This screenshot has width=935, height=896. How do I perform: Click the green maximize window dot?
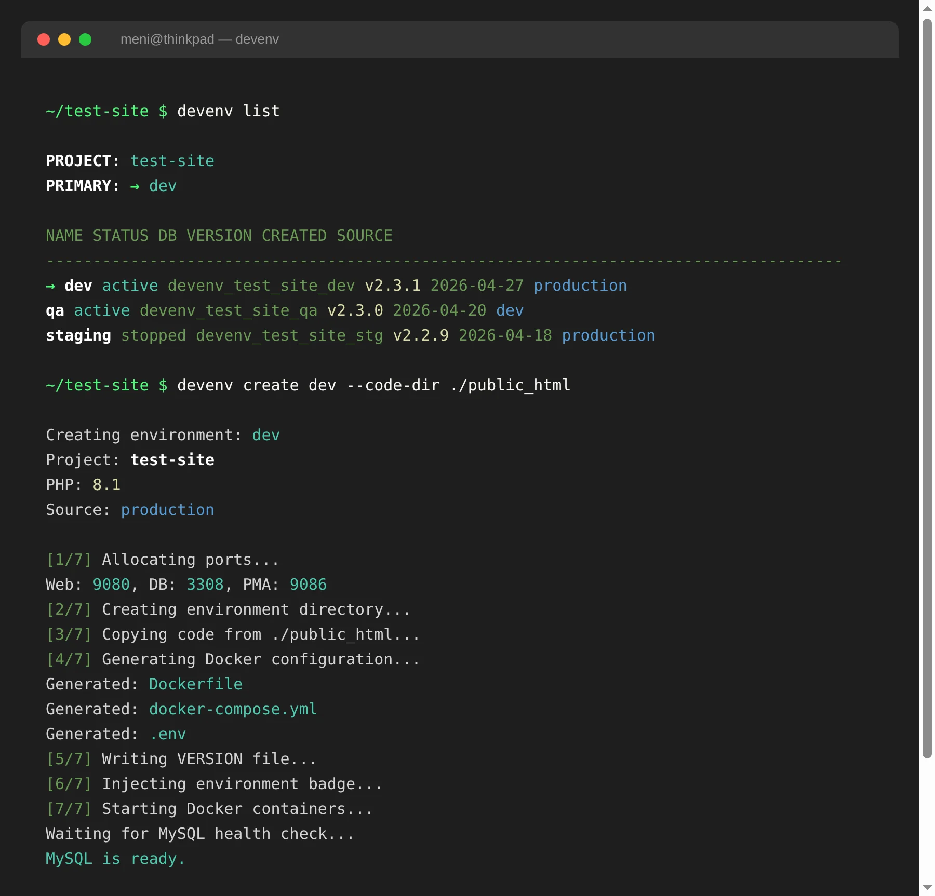tap(85, 39)
